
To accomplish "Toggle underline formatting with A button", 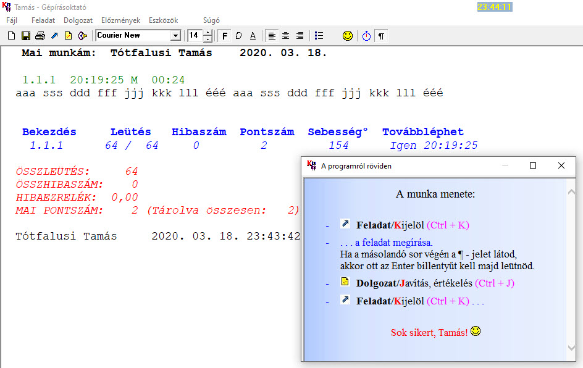I will [253, 36].
